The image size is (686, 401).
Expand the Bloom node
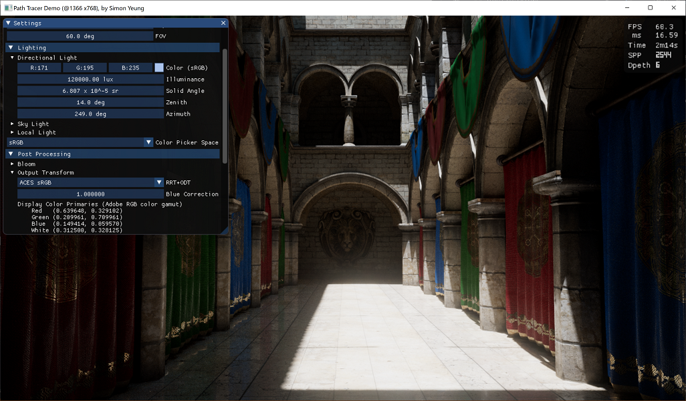coord(12,164)
